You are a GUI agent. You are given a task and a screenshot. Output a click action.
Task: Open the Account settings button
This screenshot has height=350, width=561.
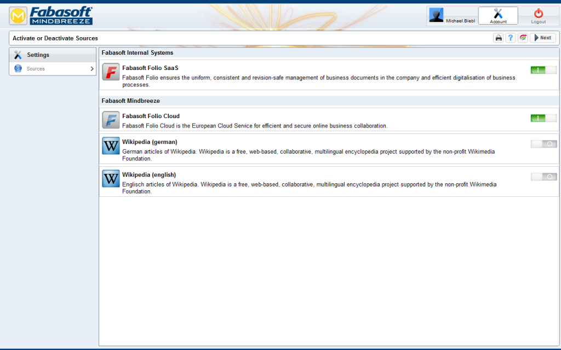498,16
